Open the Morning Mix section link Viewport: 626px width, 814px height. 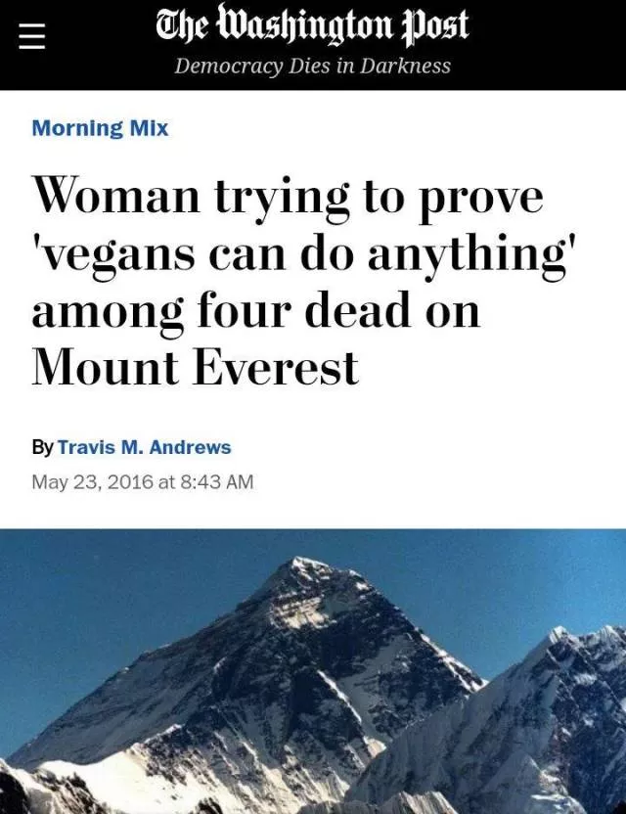point(100,128)
